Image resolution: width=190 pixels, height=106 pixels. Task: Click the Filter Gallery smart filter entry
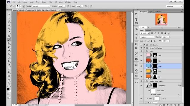157,95
